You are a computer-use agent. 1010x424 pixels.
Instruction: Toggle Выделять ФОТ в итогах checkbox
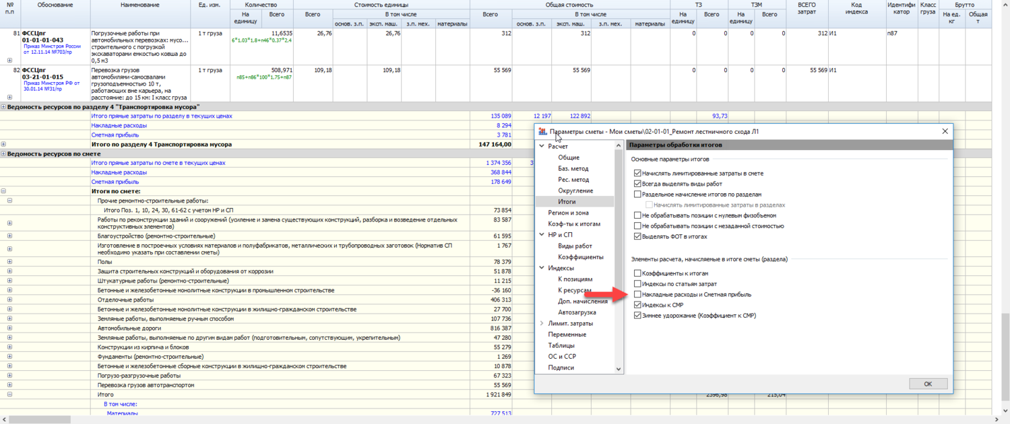[x=637, y=237]
